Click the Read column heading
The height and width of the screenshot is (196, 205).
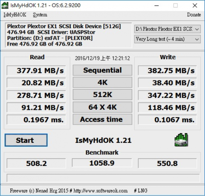pyautogui.click(x=37, y=57)
